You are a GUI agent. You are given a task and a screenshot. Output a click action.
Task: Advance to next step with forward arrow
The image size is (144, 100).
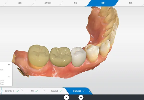point(81,97)
